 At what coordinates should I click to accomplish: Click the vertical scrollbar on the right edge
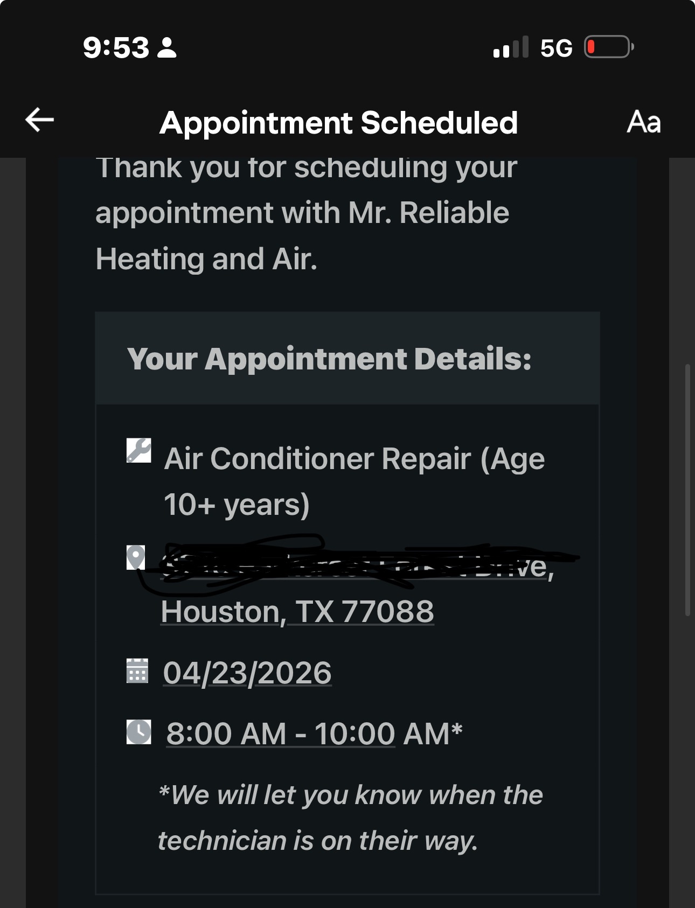point(687,490)
